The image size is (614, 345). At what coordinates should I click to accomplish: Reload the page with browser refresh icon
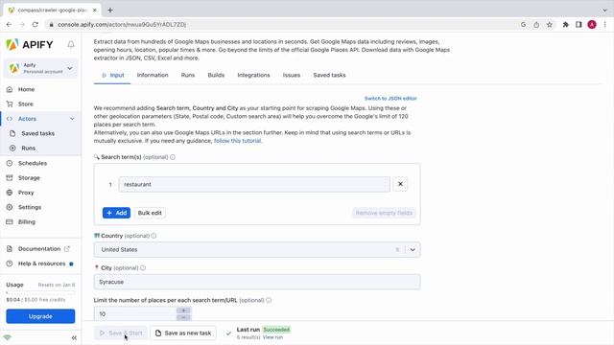coord(35,24)
